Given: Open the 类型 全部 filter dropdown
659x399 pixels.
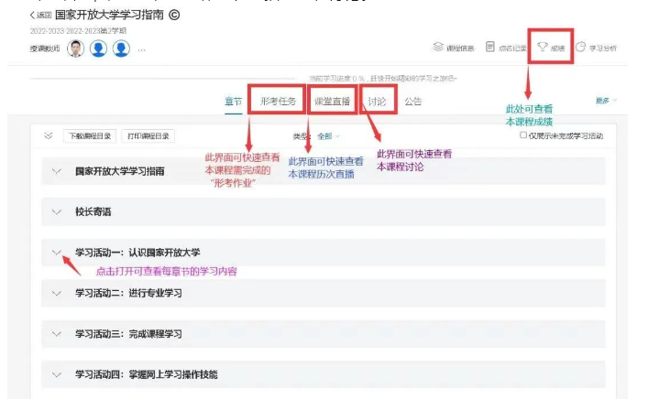Looking at the screenshot, I should point(328,136).
